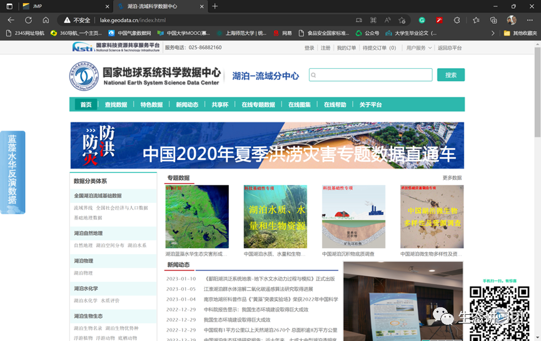Open the 在线专题数据 navigation menu

pos(258,104)
